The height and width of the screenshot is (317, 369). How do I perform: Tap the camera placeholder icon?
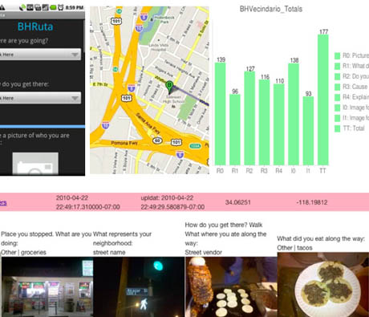point(35,164)
